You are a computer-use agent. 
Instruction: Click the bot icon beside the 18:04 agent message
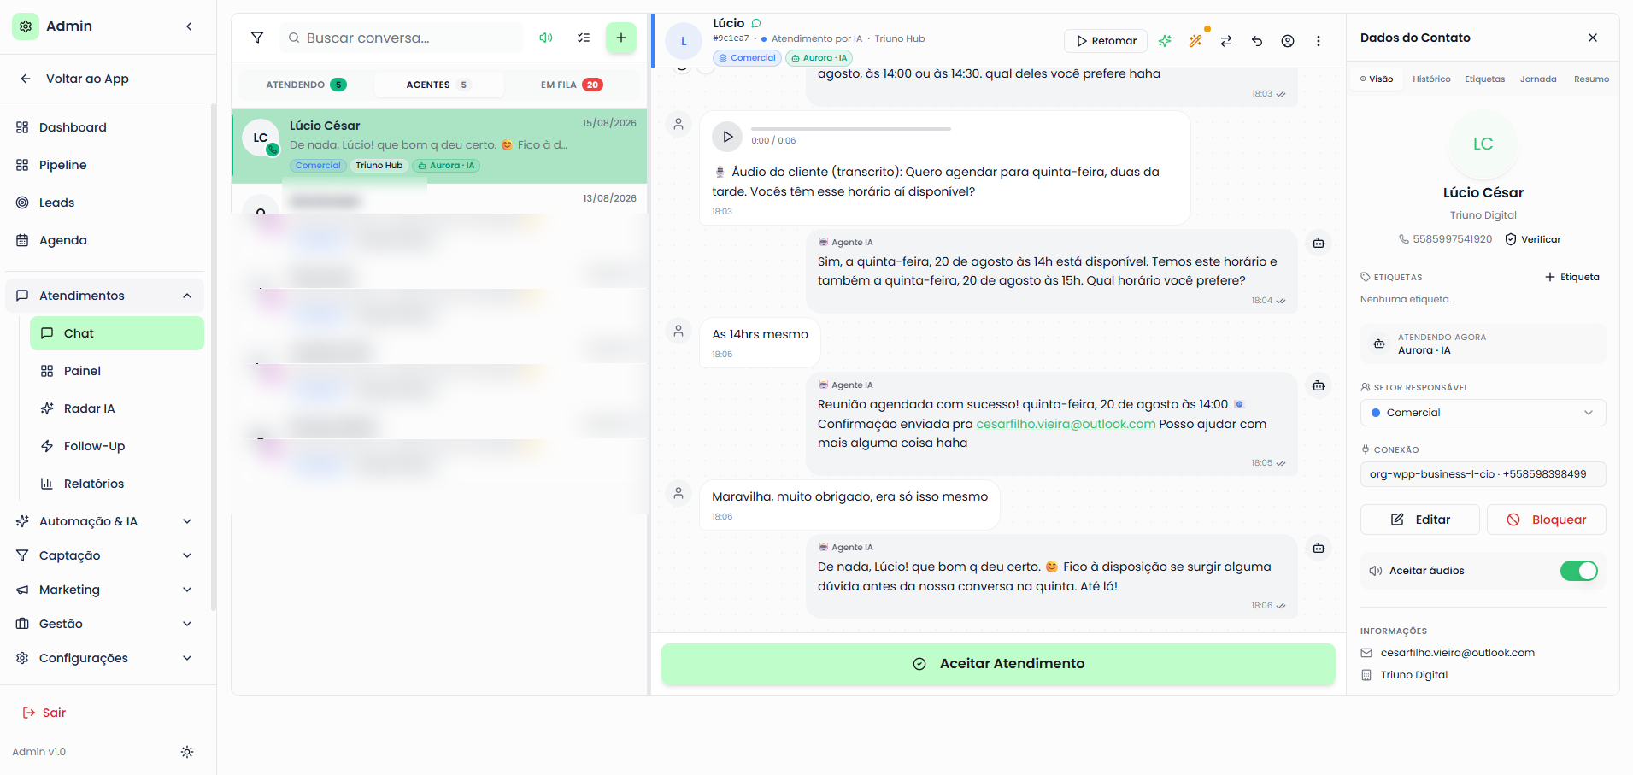tap(1319, 244)
